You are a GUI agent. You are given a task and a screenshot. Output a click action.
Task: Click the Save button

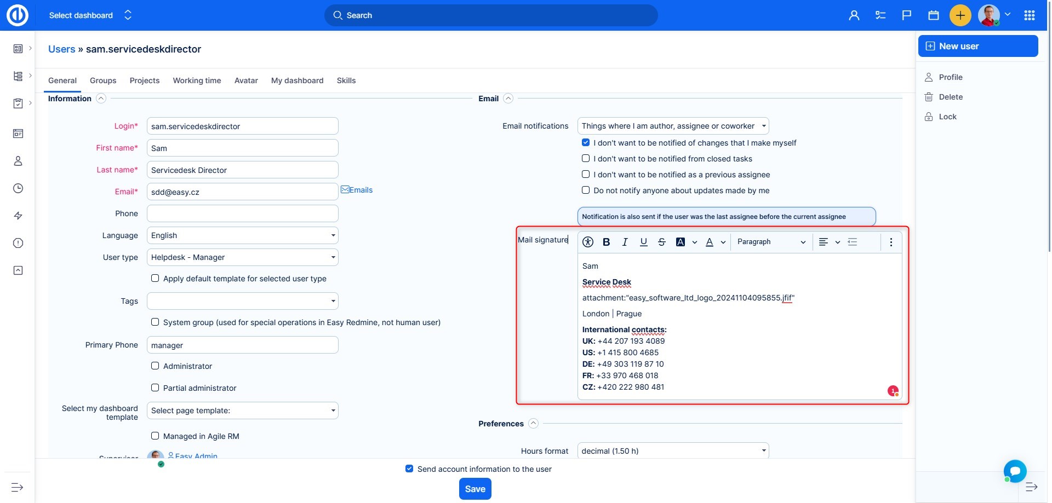pos(474,489)
